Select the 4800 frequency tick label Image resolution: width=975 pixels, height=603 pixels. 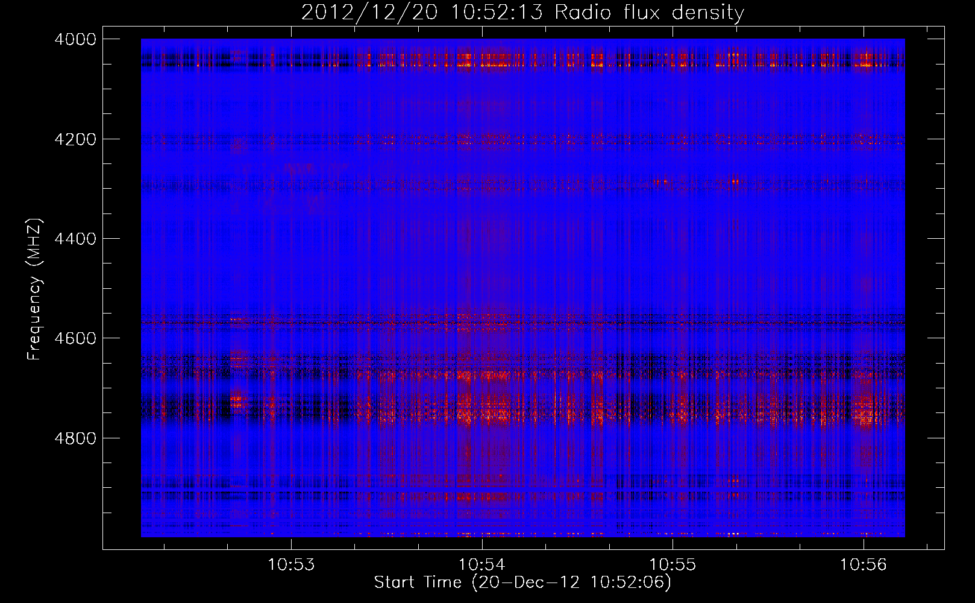click(75, 438)
